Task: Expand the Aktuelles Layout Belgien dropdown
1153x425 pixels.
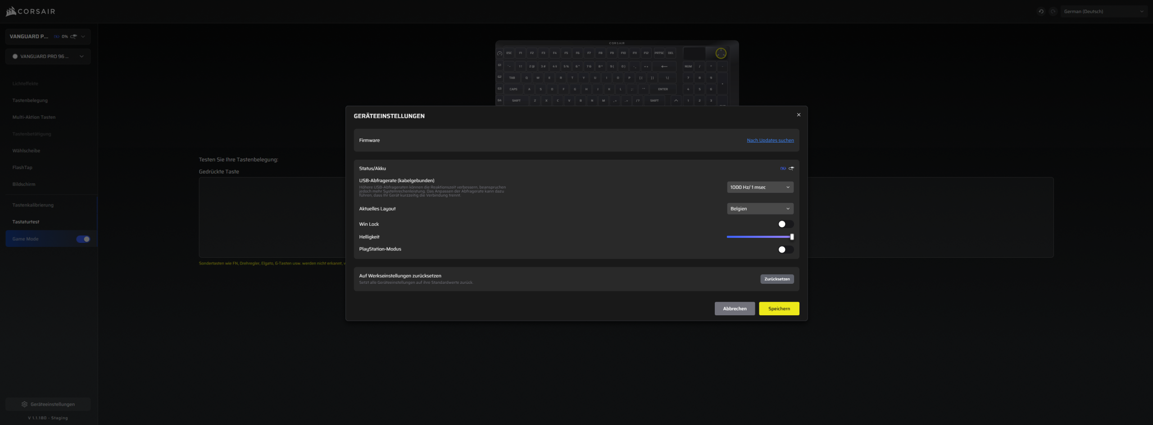Action: pos(760,209)
